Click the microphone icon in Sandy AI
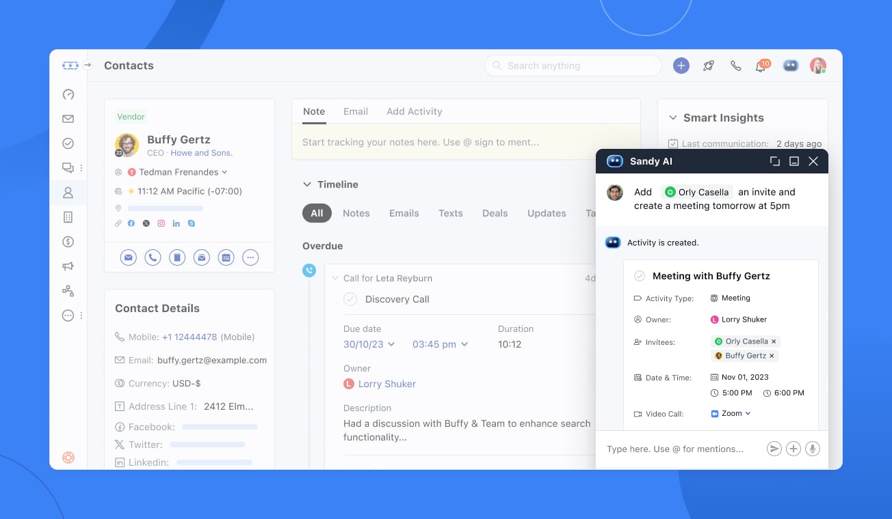 pos(812,449)
